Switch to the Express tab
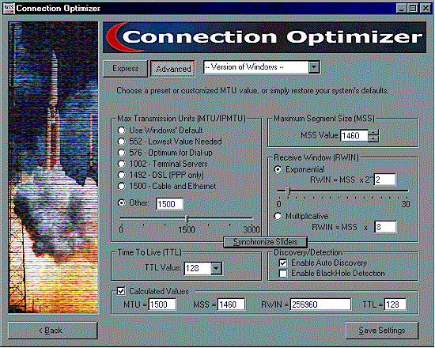Image resolution: width=435 pixels, height=348 pixels. click(x=126, y=69)
